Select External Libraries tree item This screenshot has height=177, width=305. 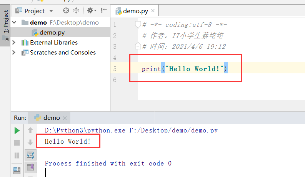point(54,43)
